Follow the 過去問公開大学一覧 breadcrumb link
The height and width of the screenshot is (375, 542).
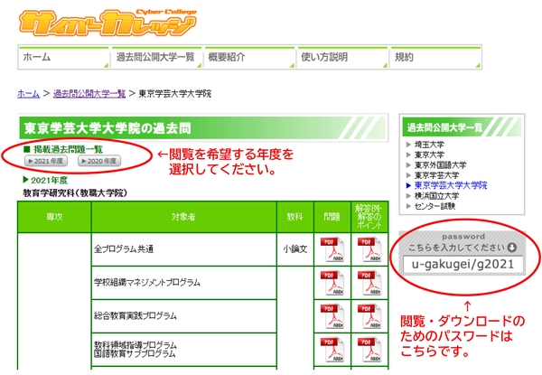coord(89,94)
